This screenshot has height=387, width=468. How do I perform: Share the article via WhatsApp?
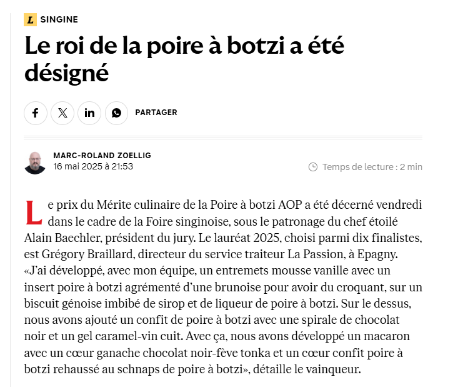click(117, 113)
